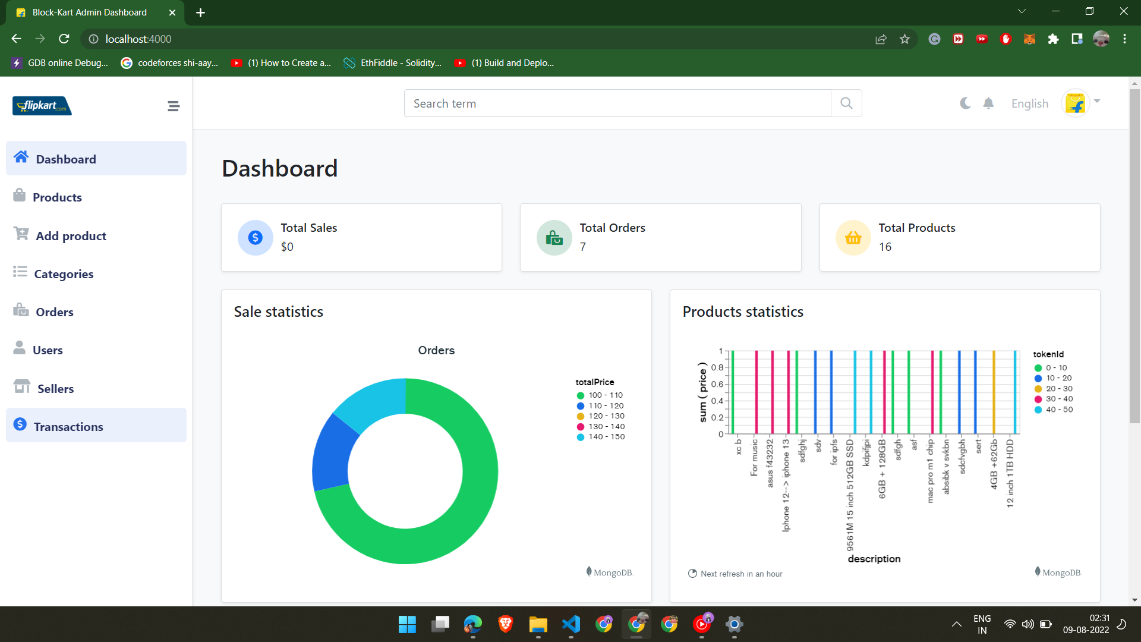Open EthFiddle - Solidity bookmark
1141x642 pixels.
[x=393, y=63]
